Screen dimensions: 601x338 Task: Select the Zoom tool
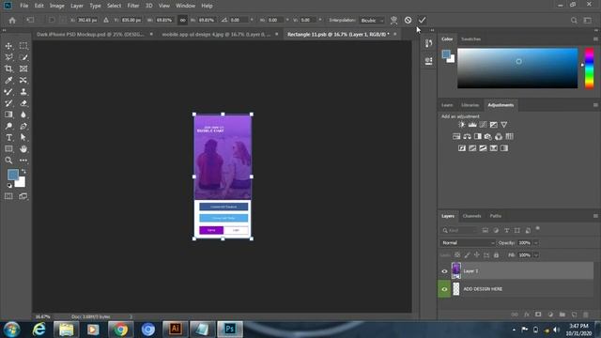[x=8, y=161]
